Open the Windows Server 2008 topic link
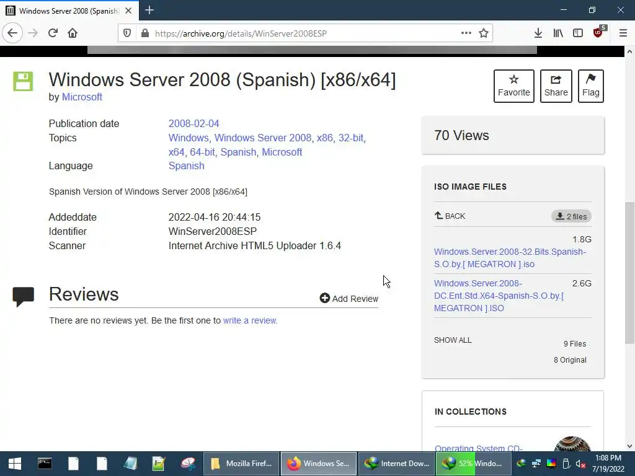 point(263,138)
